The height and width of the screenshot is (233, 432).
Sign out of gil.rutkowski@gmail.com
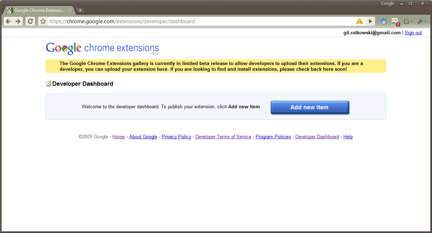click(x=413, y=33)
